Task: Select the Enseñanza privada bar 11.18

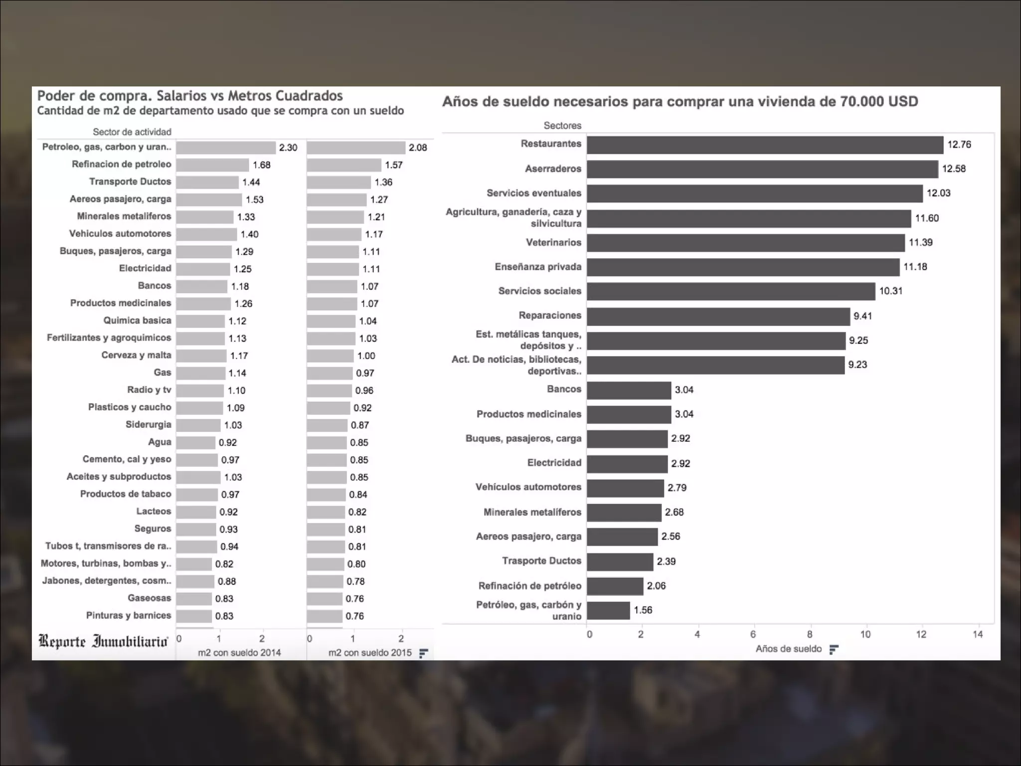Action: pyautogui.click(x=743, y=267)
